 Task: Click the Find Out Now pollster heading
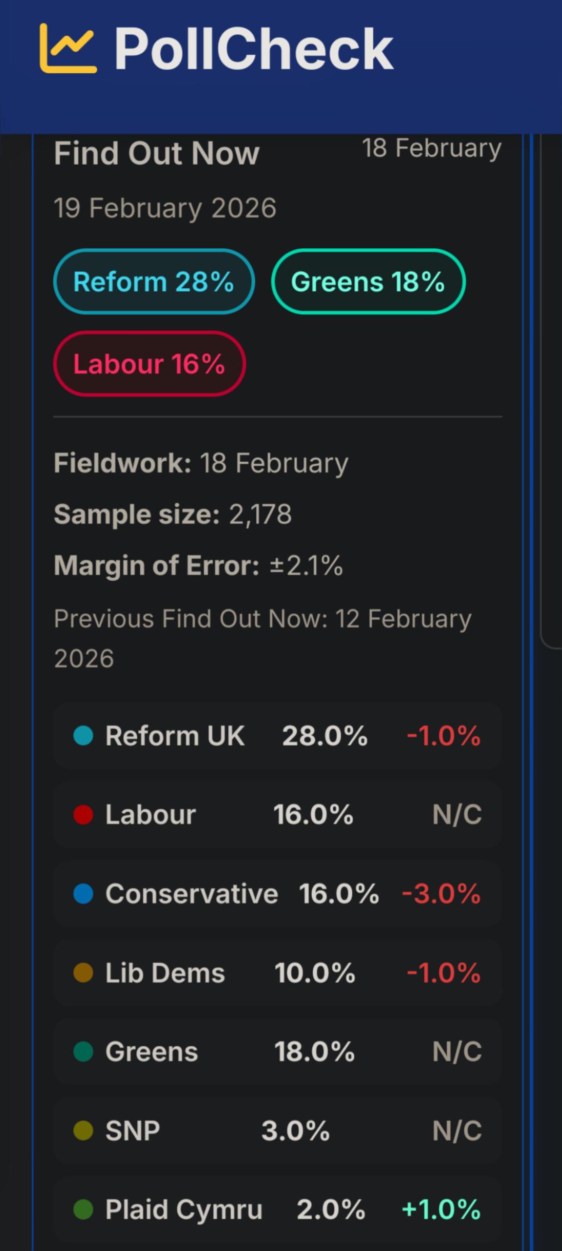click(x=156, y=153)
